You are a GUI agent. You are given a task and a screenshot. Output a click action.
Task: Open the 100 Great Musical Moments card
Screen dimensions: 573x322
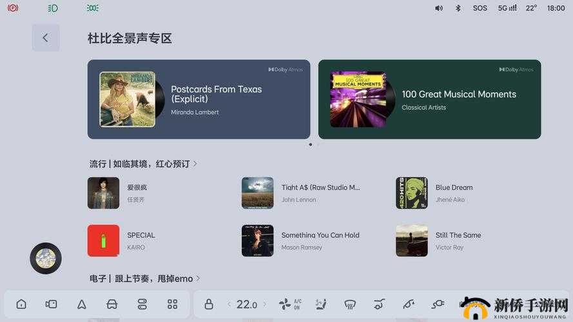pos(429,99)
